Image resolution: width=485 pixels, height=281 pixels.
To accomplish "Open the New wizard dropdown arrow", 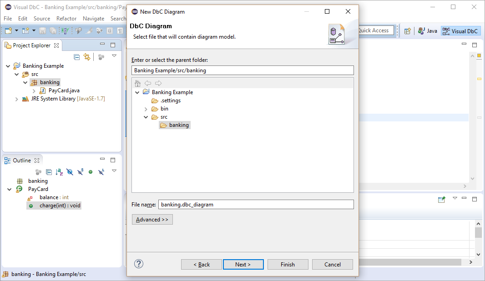I will pos(16,30).
